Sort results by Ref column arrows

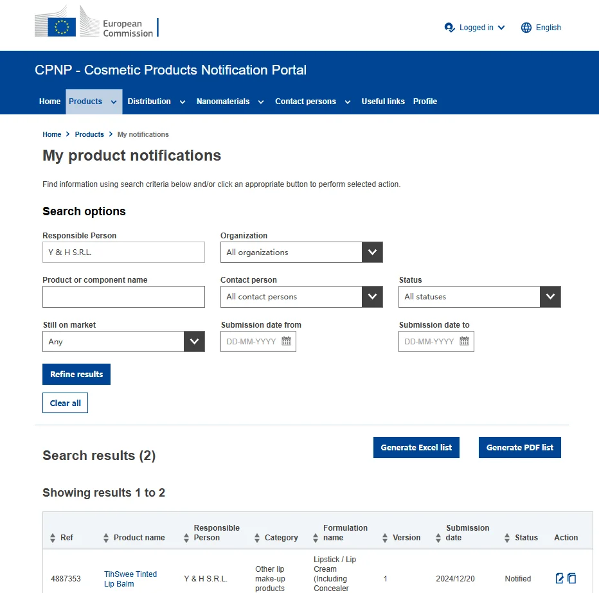pyautogui.click(x=53, y=538)
